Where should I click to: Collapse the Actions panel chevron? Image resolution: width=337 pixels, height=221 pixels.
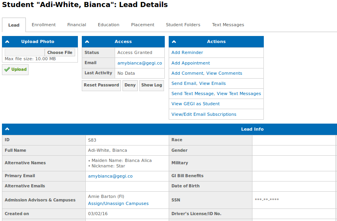coord(174,42)
